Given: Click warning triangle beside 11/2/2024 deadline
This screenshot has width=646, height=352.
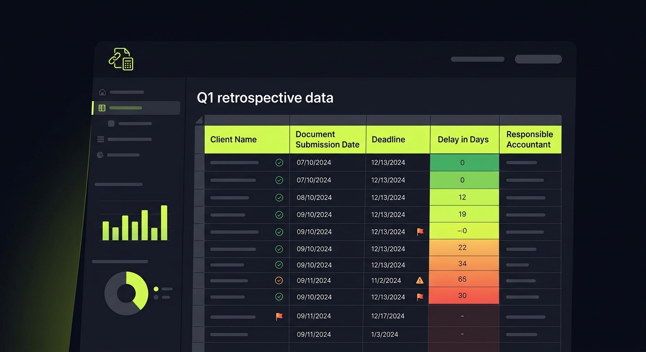Looking at the screenshot, I should [x=420, y=280].
